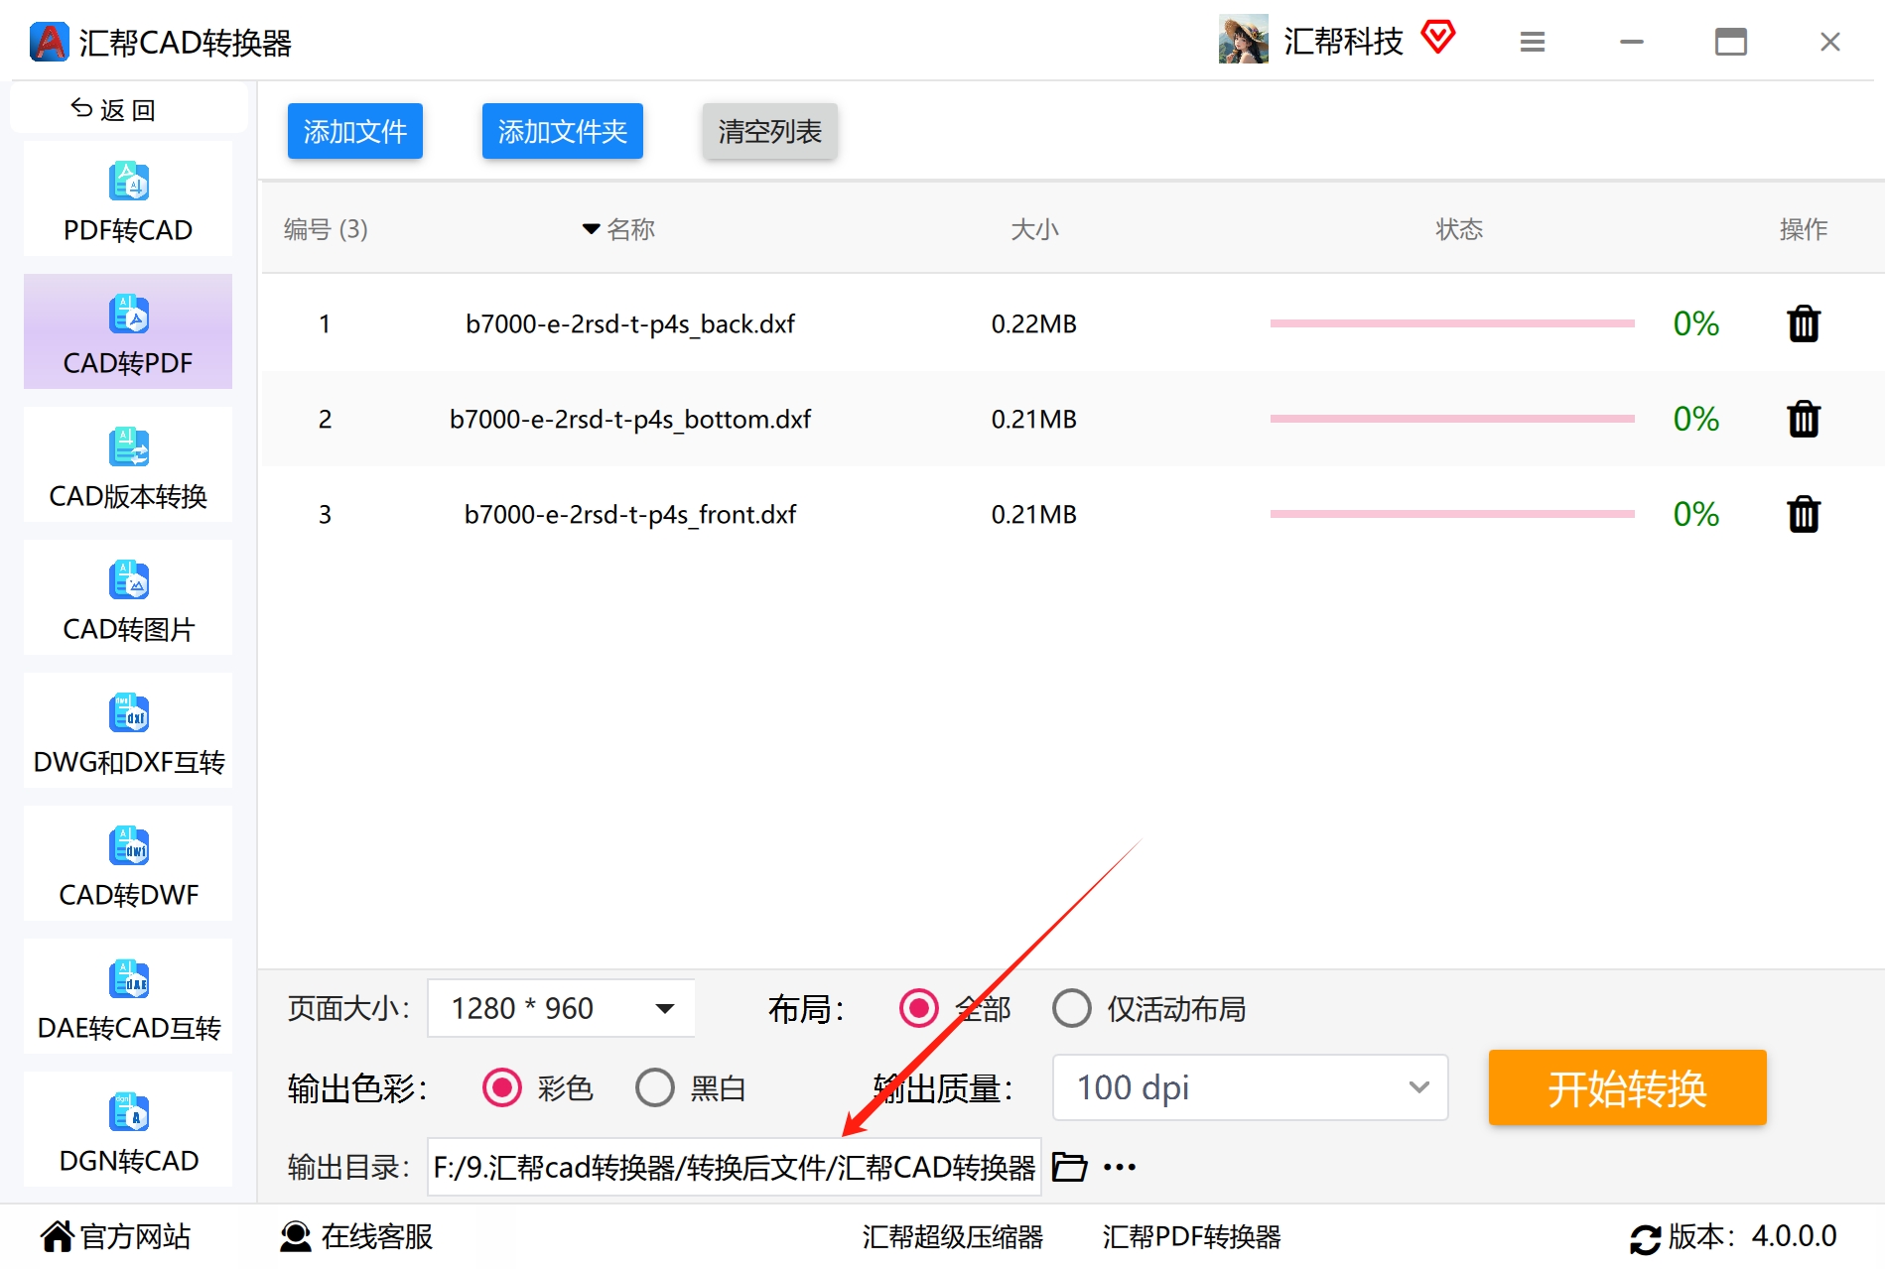Click the 开始转换 button
Viewport: 1885px width, 1269px height.
tap(1628, 1087)
